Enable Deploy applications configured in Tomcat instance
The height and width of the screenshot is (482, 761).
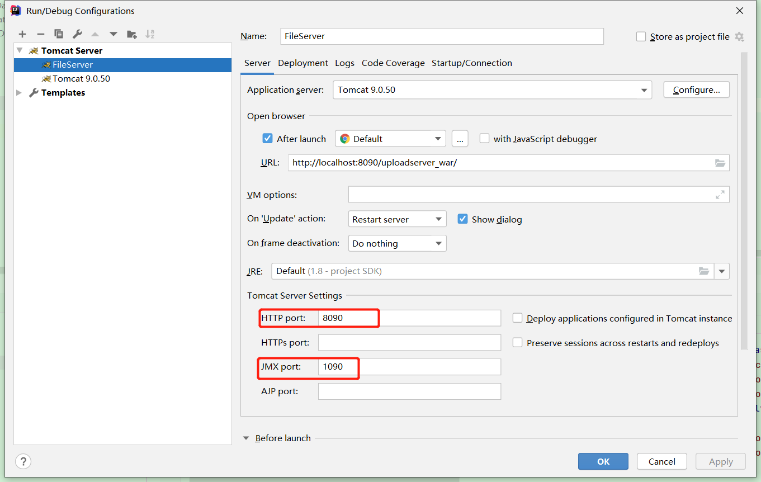518,318
